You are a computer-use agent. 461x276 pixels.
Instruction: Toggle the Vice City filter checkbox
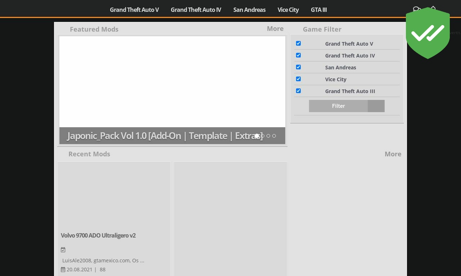coord(298,79)
